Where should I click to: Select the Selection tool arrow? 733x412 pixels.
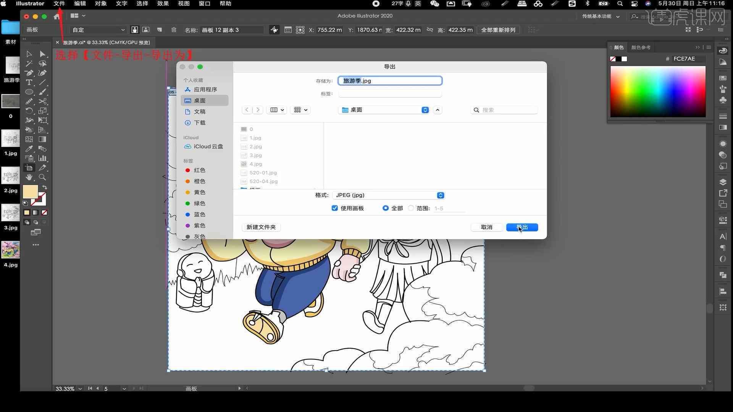coord(29,54)
